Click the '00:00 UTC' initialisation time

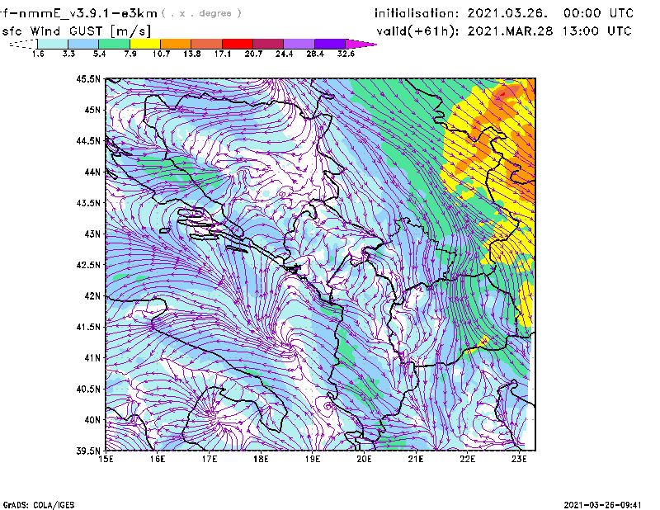pos(599,13)
